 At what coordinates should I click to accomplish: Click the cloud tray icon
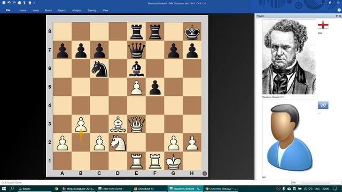(x=289, y=189)
